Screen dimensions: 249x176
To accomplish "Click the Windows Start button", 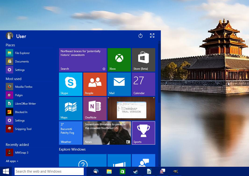I will click(x=6, y=171).
